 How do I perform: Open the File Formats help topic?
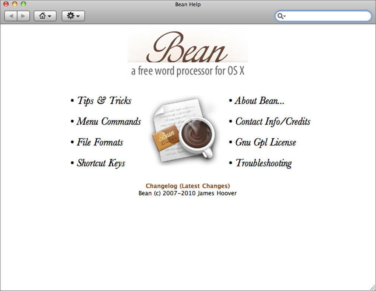click(100, 142)
